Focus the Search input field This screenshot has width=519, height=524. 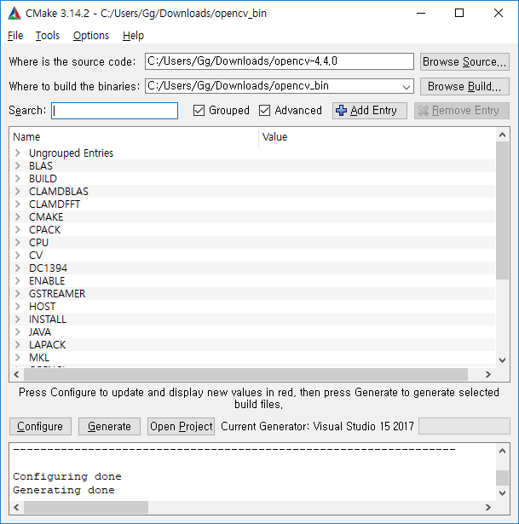point(115,111)
